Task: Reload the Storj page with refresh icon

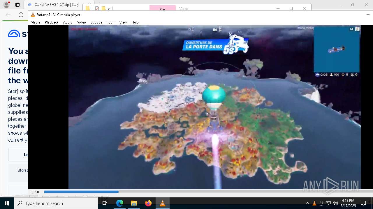Action: [x=21, y=15]
